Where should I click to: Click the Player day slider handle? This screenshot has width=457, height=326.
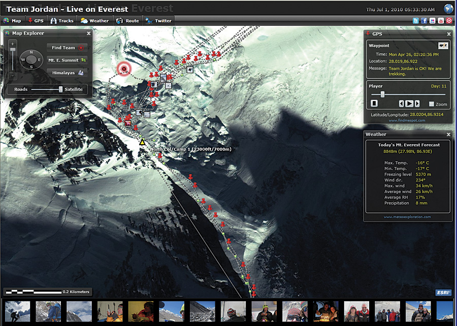coord(382,94)
